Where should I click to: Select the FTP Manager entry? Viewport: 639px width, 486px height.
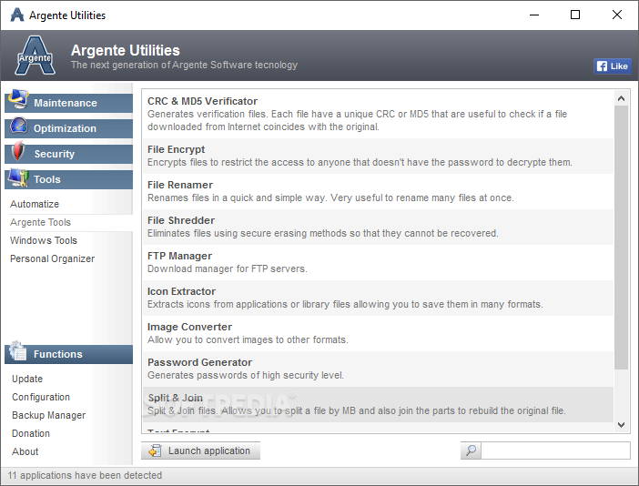coord(378,262)
